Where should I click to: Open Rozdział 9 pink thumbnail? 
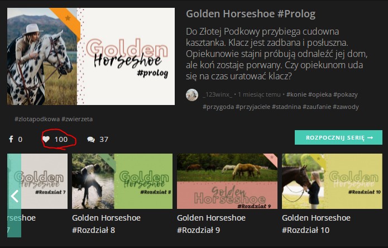coord(227,181)
